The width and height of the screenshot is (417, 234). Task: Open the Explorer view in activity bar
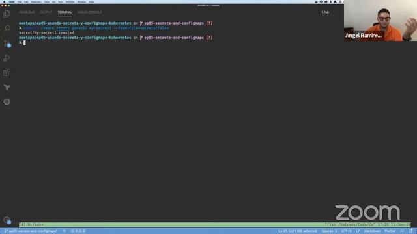(x=7, y=14)
